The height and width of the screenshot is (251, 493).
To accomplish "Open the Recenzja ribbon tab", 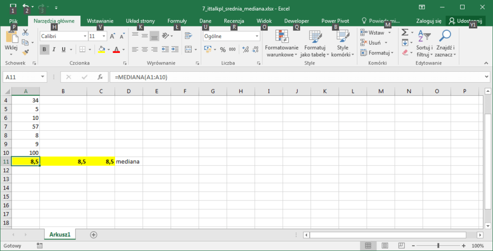I will 234,21.
